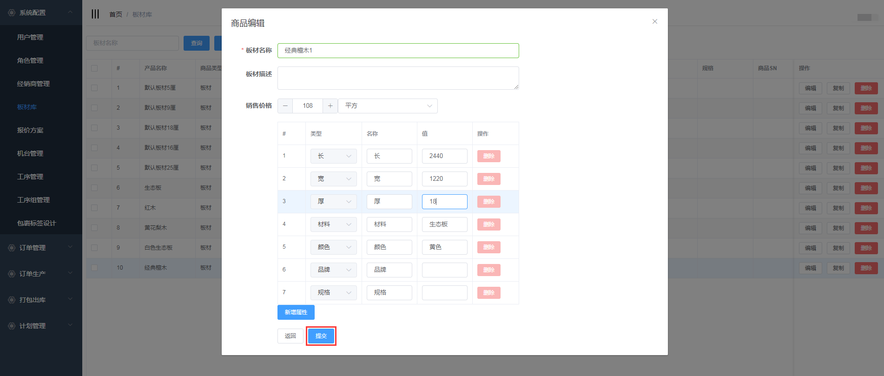Image resolution: width=884 pixels, height=376 pixels.
Task: Open the 平方 unit dropdown
Action: point(388,106)
